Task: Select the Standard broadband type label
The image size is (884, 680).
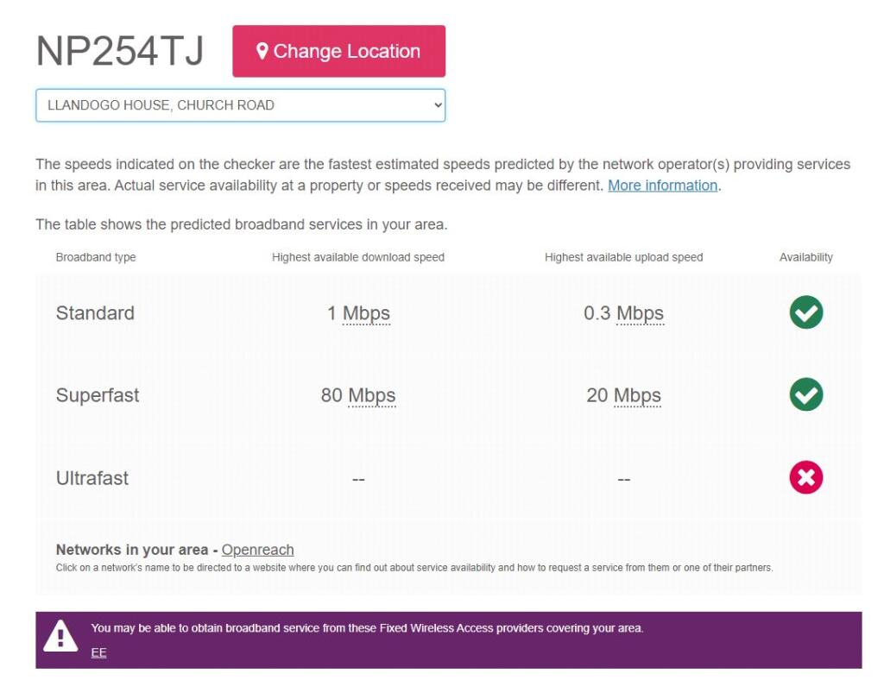Action: tap(95, 313)
